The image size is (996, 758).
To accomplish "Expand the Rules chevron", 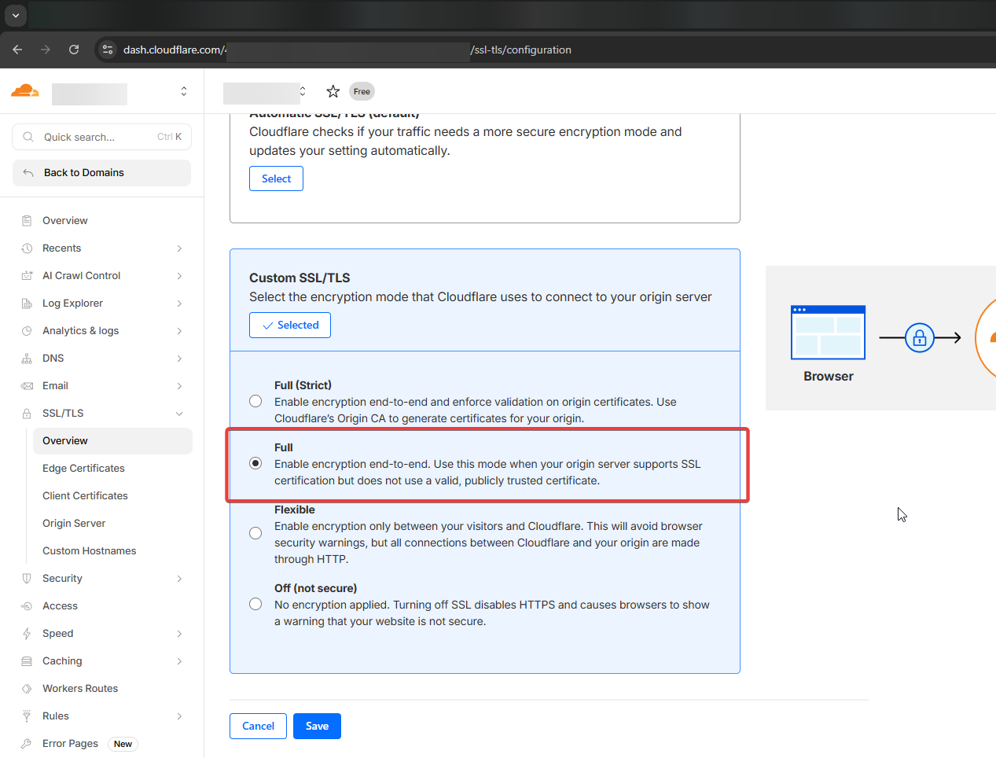I will click(x=179, y=716).
